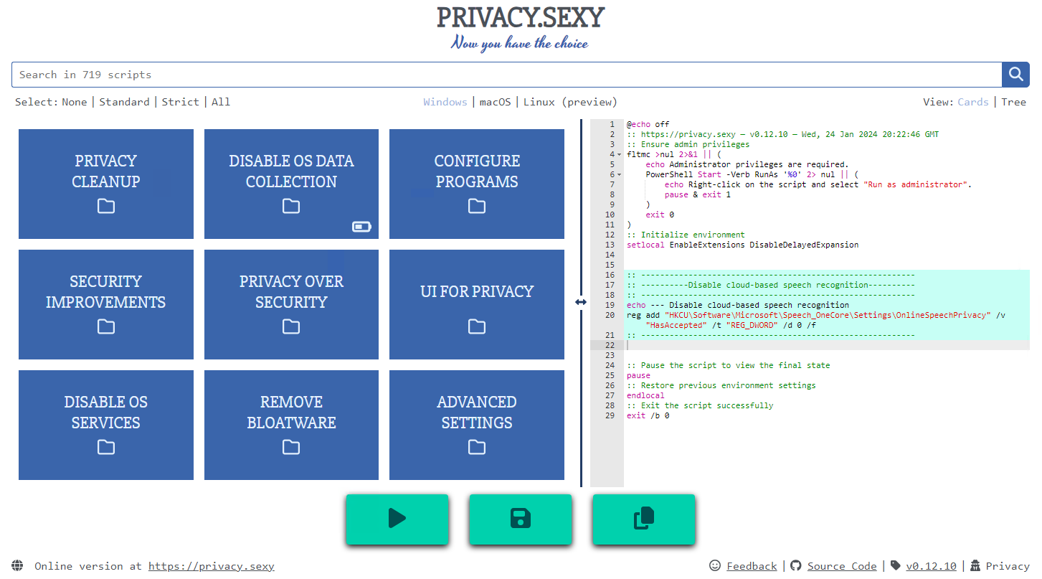The height and width of the screenshot is (579, 1042).
Task: Select the Strict preset
Action: (180, 101)
